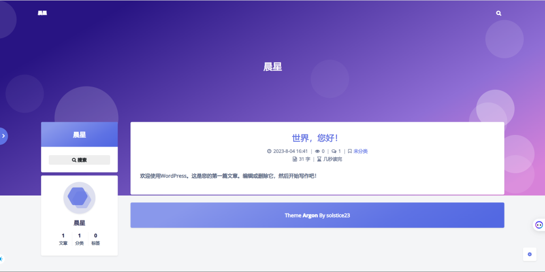545x272 pixels.
Task: Open the 未分类 category link
Action: [360, 151]
